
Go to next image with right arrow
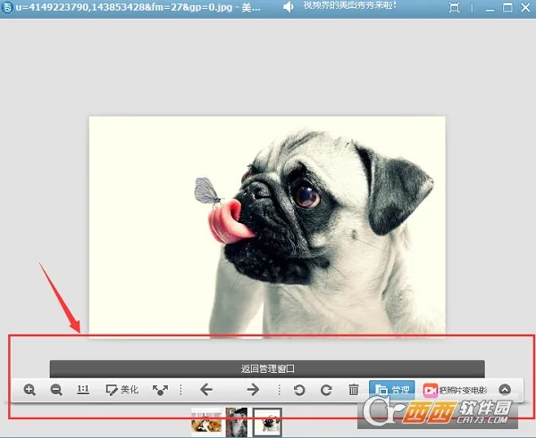(x=253, y=390)
